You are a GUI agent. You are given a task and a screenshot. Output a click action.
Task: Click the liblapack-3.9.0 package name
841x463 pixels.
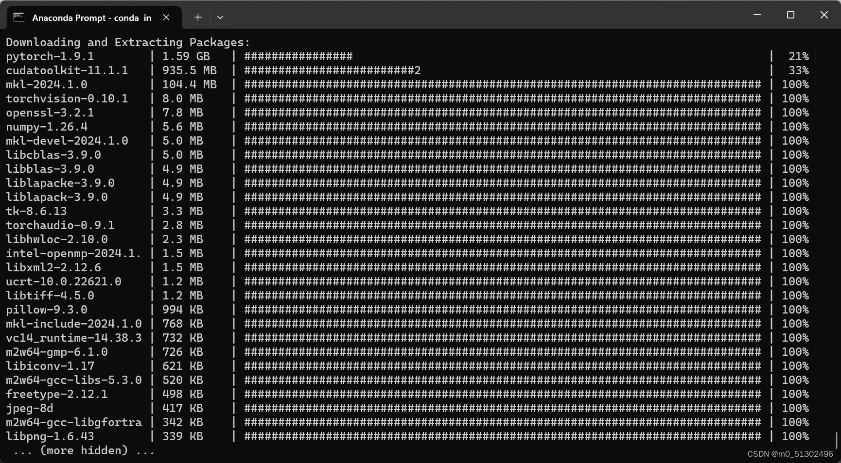pos(57,197)
